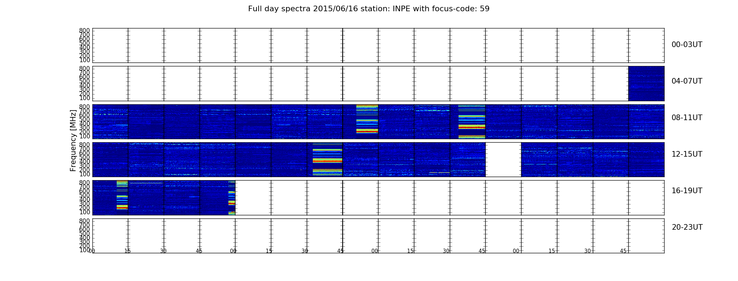Click the '100' tick label of the 08-11UT row
Image resolution: width=738 pixels, height=281 pixels.
click(x=84, y=136)
